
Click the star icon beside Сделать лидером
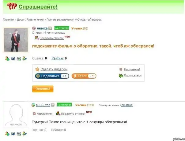pos(37,69)
